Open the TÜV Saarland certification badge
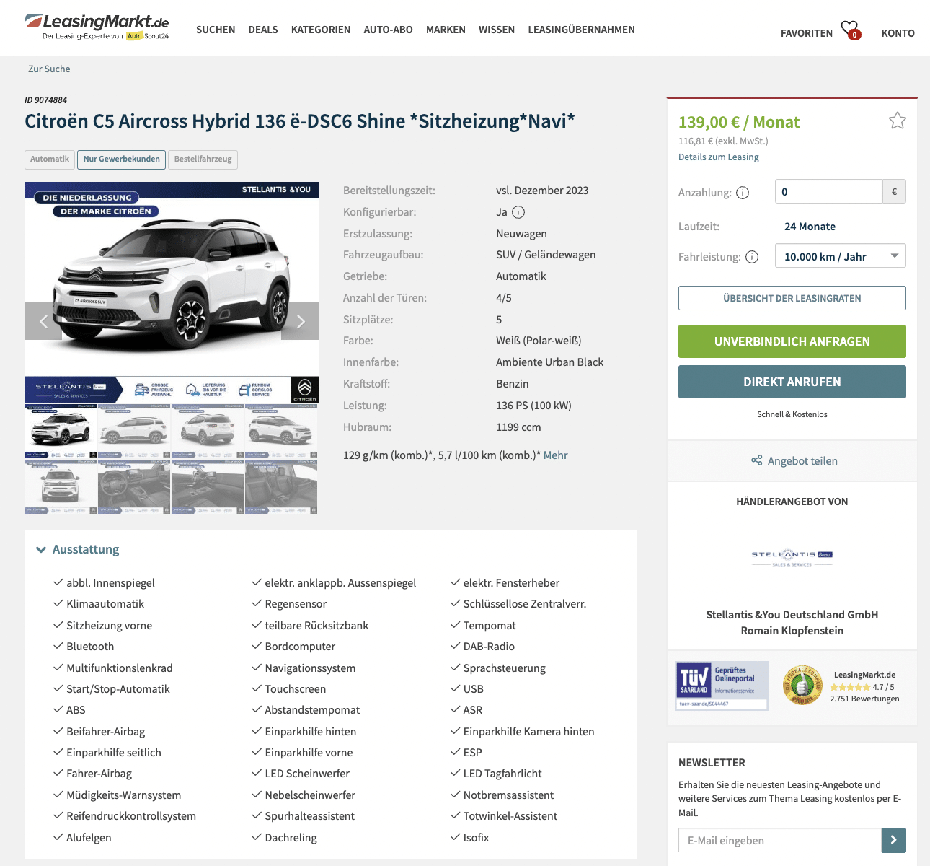 722,686
